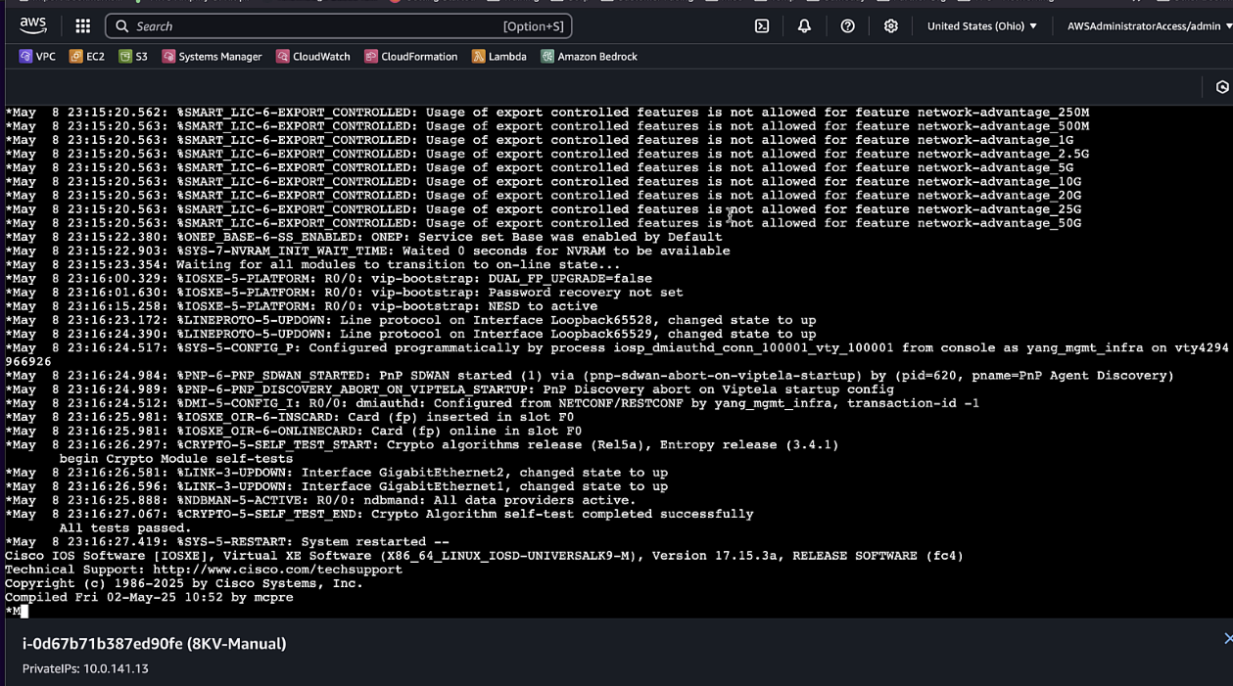Click the EC2 service icon
This screenshot has width=1233, height=686.
click(x=75, y=57)
